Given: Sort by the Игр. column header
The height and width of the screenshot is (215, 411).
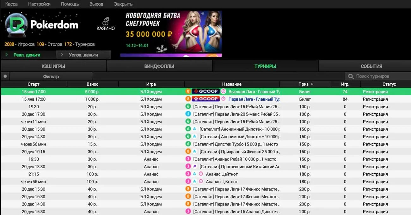Looking at the screenshot, I should pyautogui.click(x=345, y=84).
